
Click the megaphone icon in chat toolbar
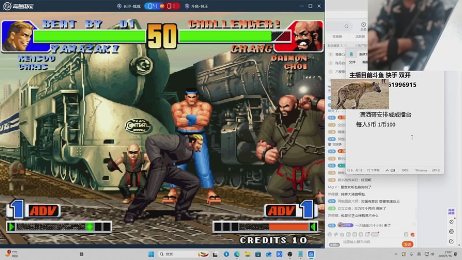(336, 235)
